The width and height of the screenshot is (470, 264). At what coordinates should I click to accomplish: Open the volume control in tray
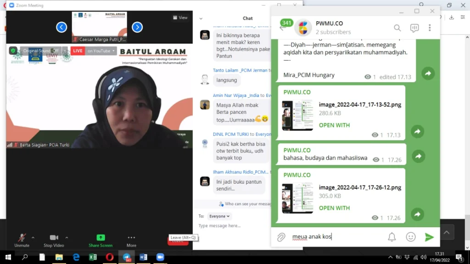(423, 257)
